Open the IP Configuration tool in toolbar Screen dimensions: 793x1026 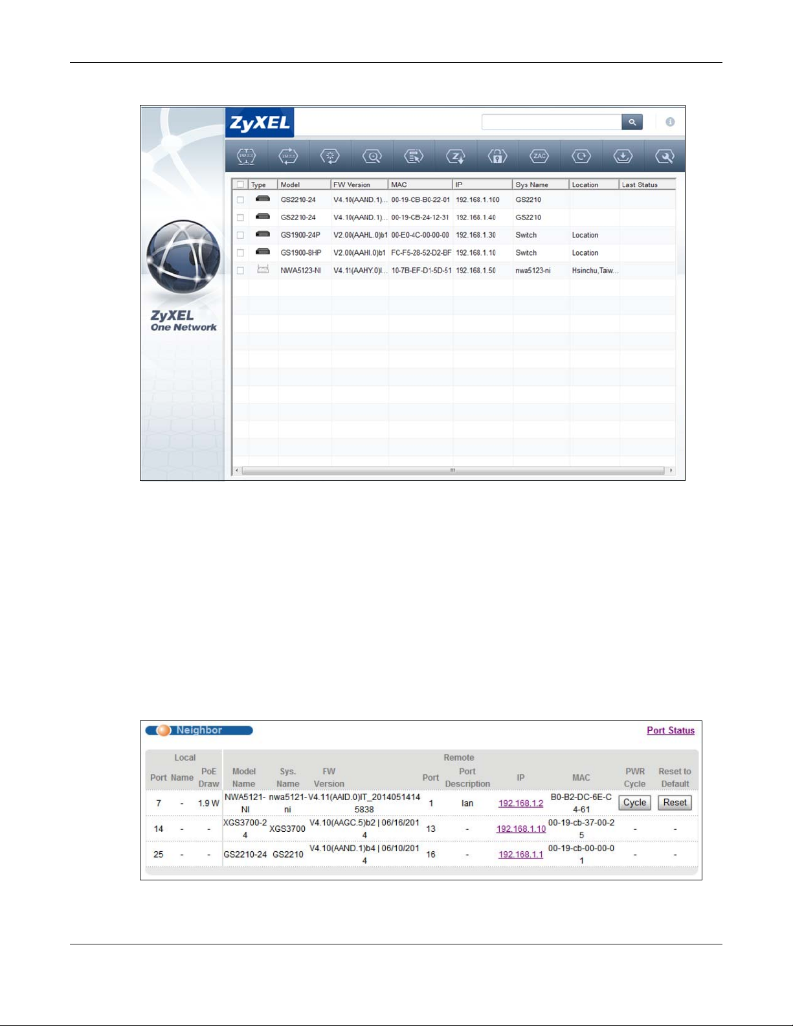(x=247, y=156)
